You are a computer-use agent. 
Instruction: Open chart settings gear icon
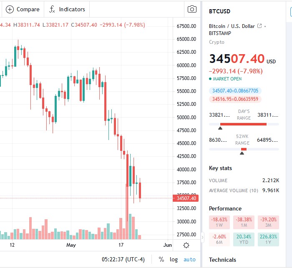point(186,245)
